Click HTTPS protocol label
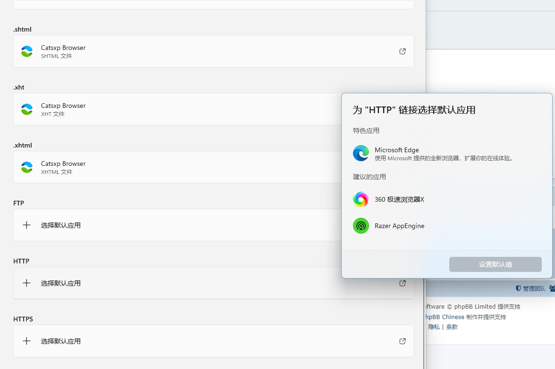Screen dimensions: 555x369 pos(23,319)
